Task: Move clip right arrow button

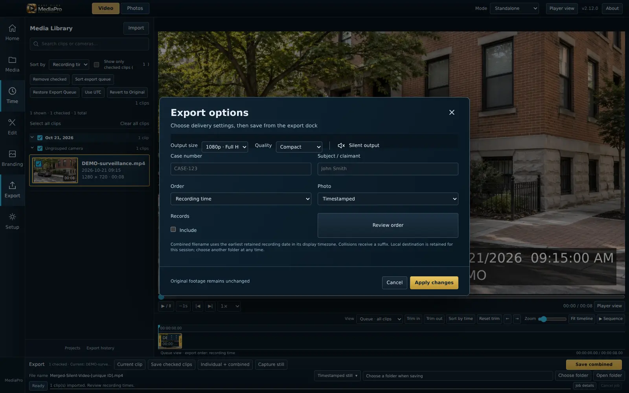Action: coord(517,319)
